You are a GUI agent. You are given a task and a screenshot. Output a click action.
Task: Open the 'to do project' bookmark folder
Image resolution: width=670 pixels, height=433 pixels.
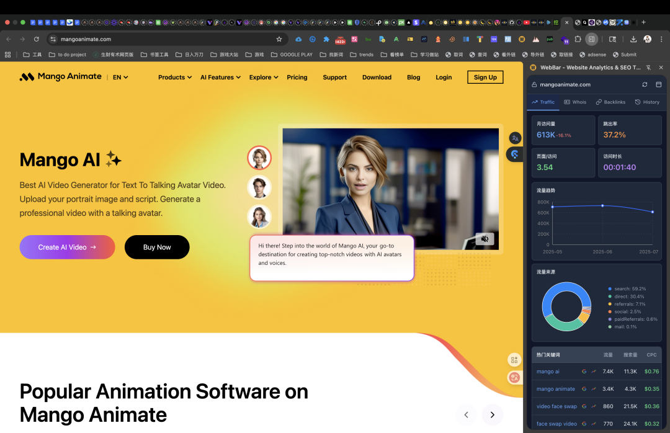(x=68, y=55)
